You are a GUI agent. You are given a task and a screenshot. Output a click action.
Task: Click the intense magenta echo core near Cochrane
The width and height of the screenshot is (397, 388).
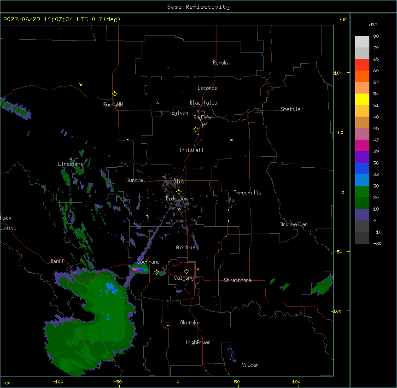135,270
